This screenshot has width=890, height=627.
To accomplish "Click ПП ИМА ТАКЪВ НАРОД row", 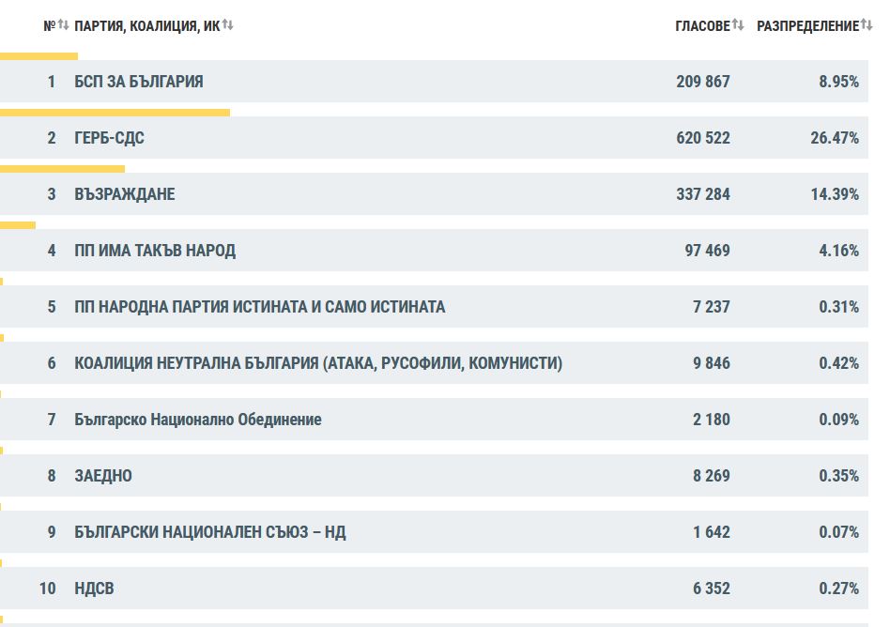I will click(x=155, y=251).
